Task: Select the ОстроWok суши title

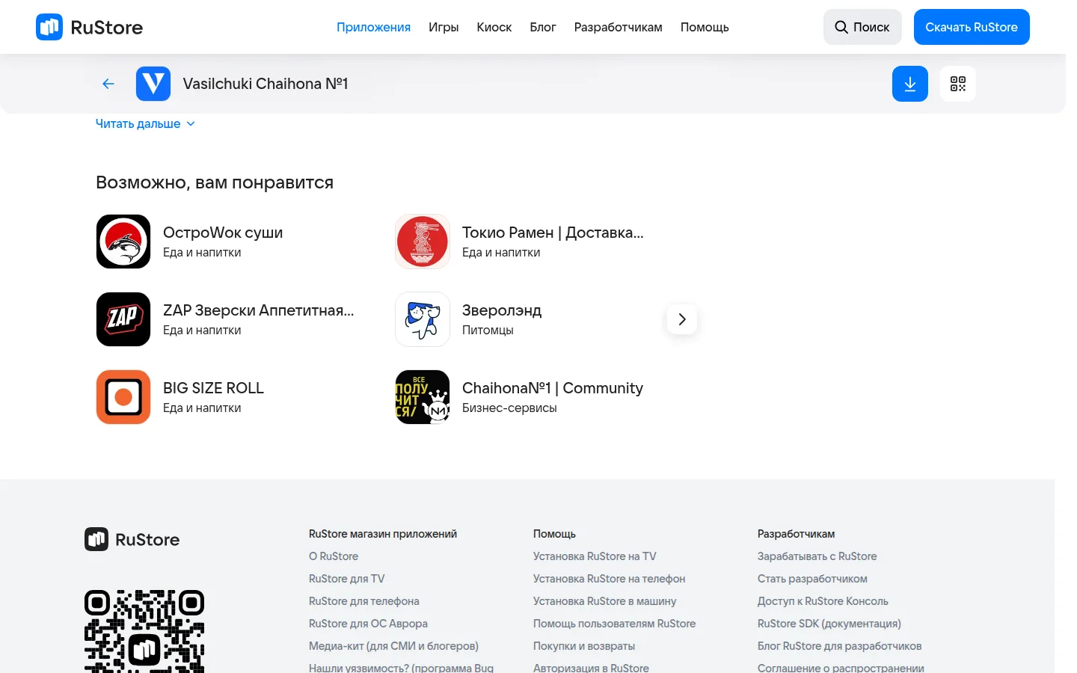Action: pyautogui.click(x=223, y=233)
